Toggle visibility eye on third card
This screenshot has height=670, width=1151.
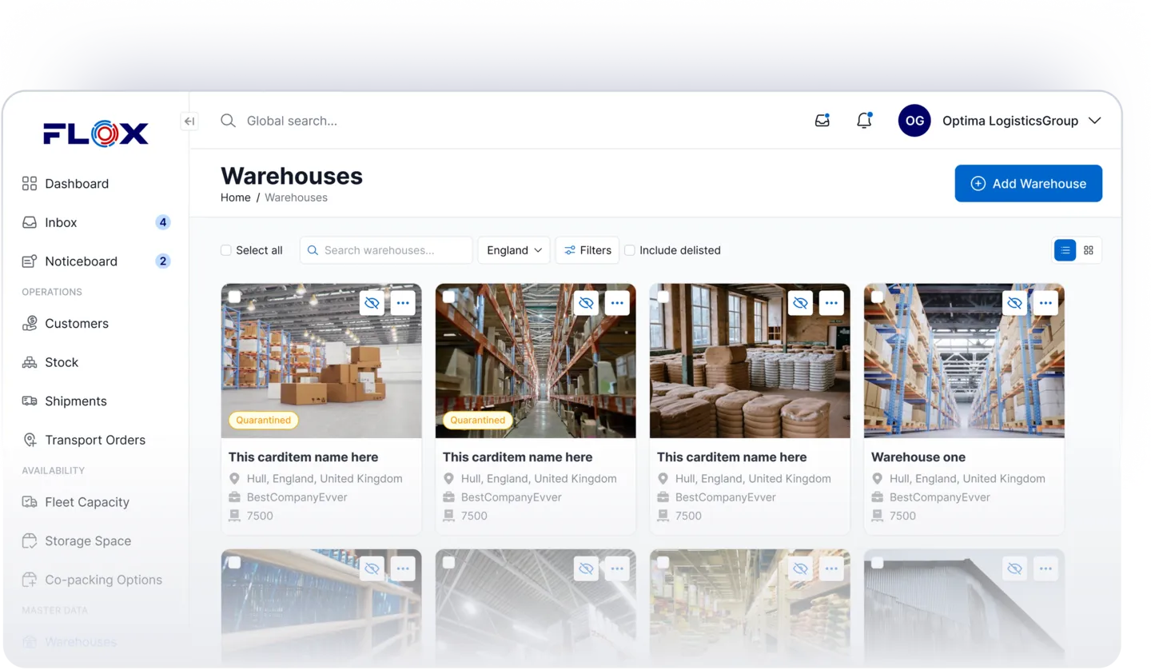pos(800,303)
